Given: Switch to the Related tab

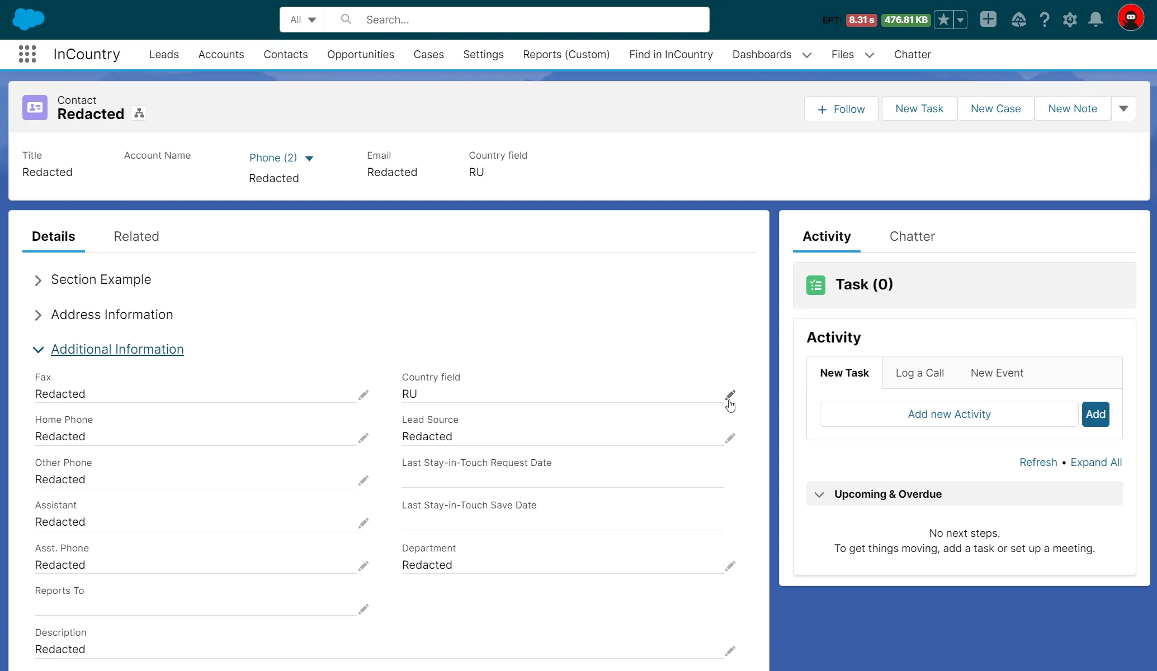Looking at the screenshot, I should point(136,236).
